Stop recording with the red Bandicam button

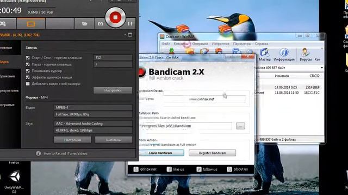(115, 17)
